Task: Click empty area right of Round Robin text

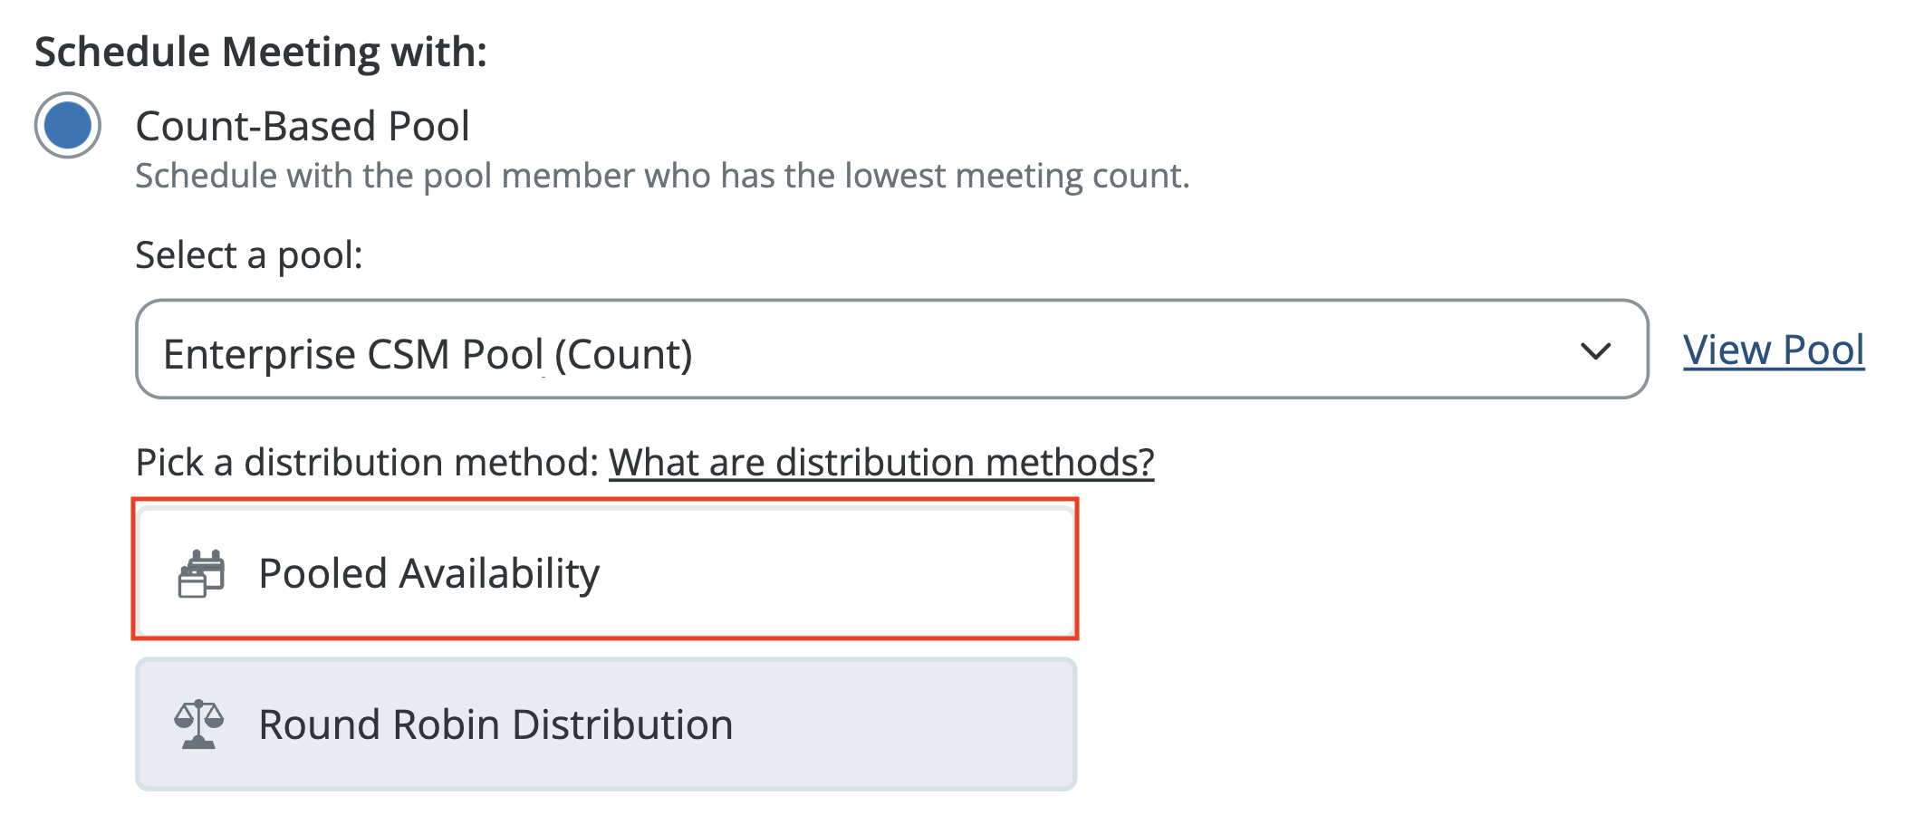Action: (x=906, y=724)
